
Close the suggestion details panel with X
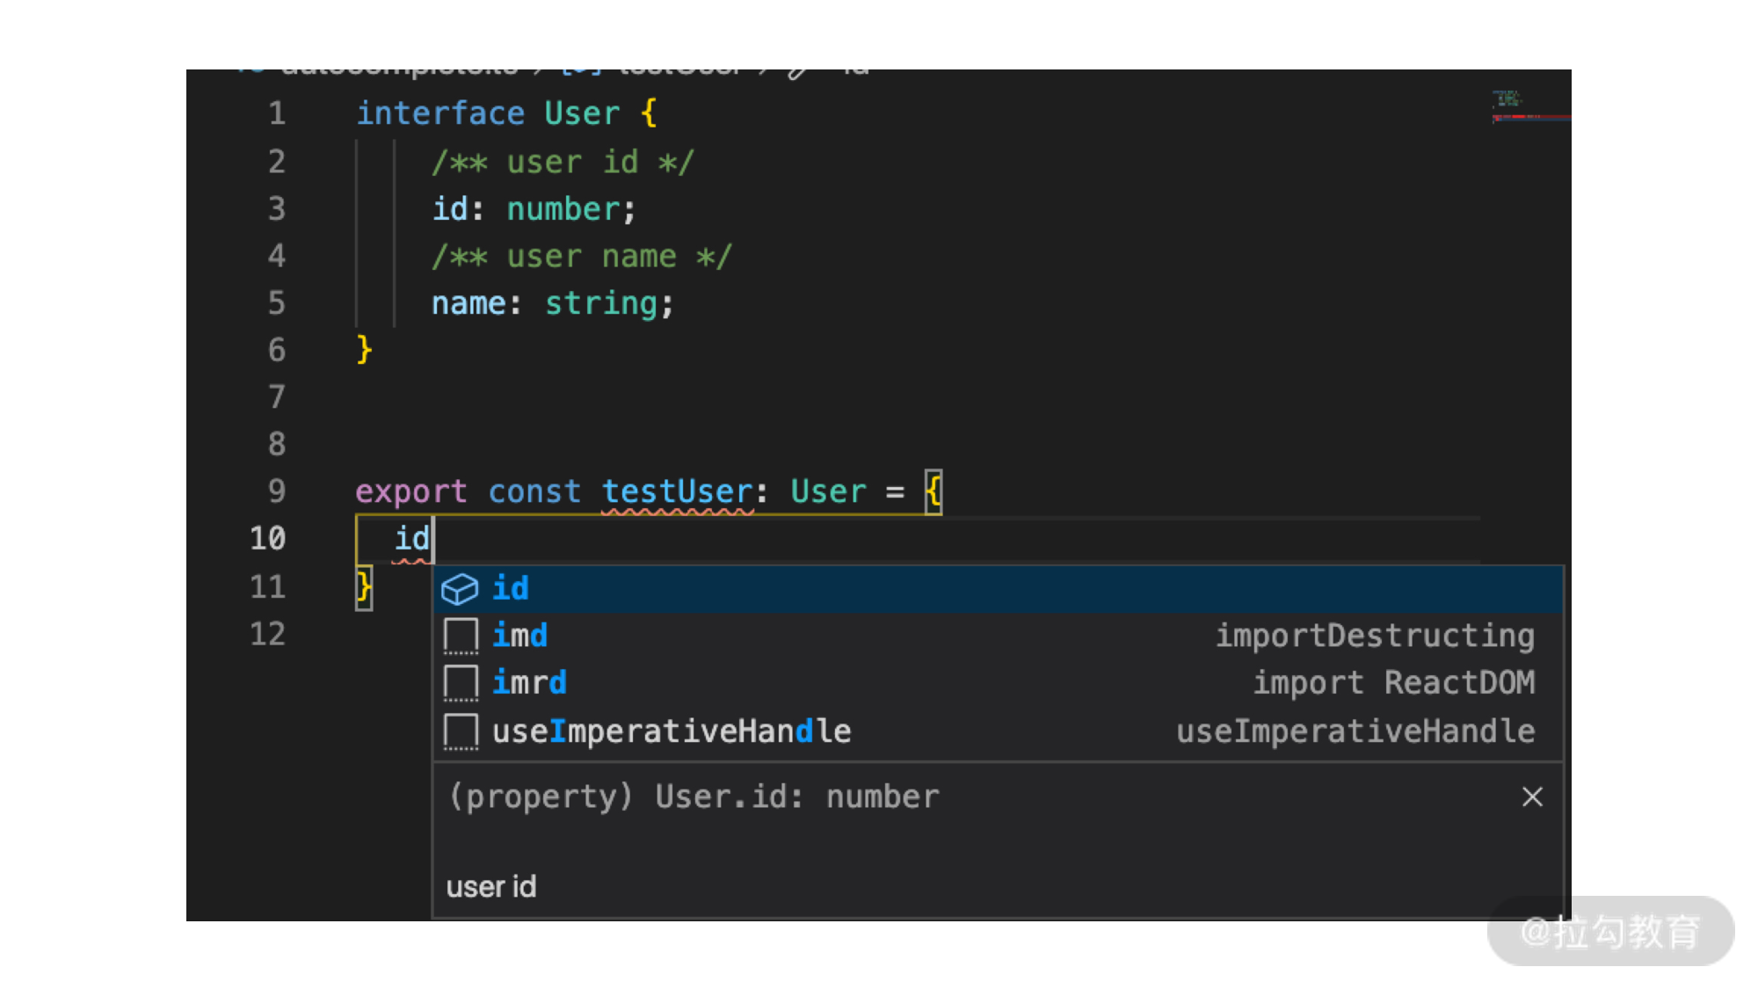[x=1532, y=797]
